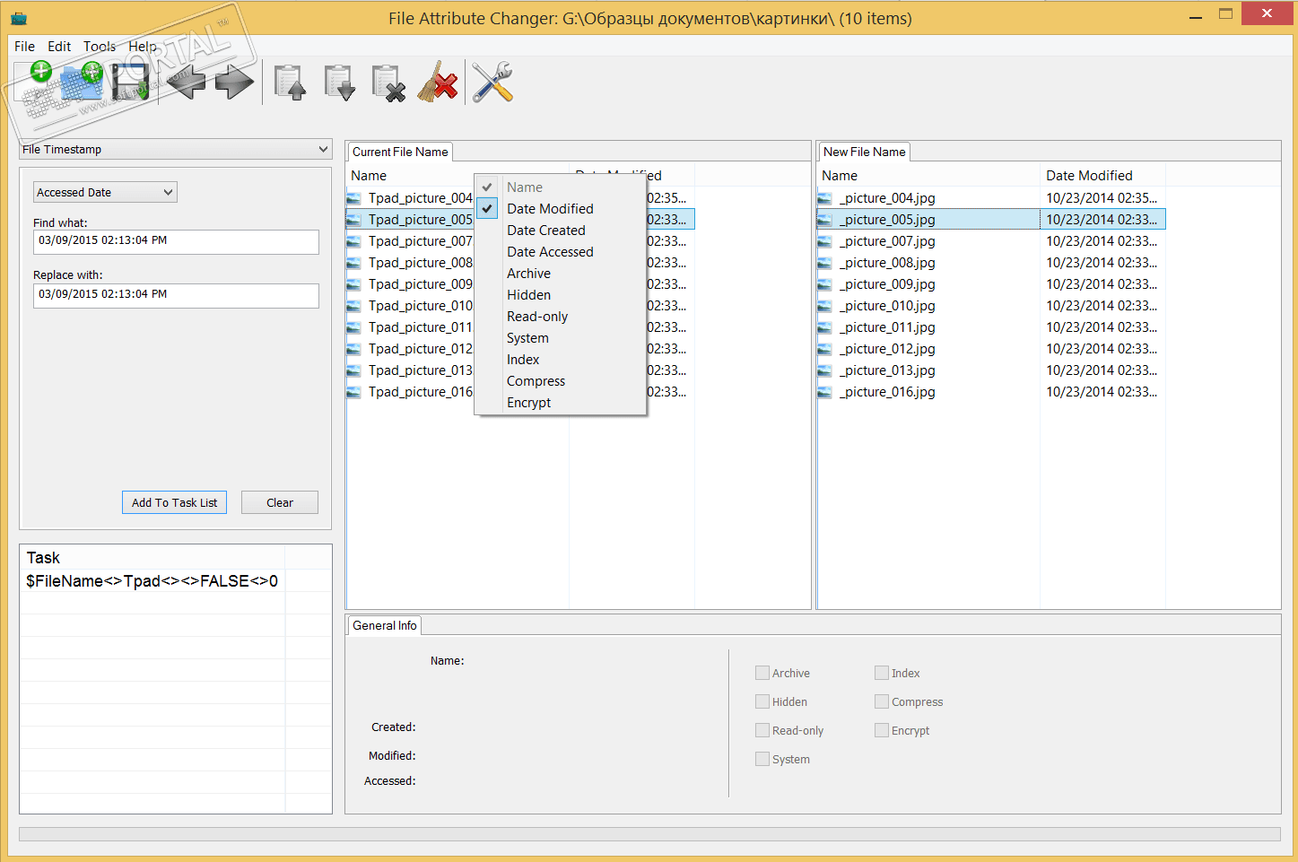Click the file icon beside _picture_004.jpg
1298x862 pixels.
tap(825, 198)
